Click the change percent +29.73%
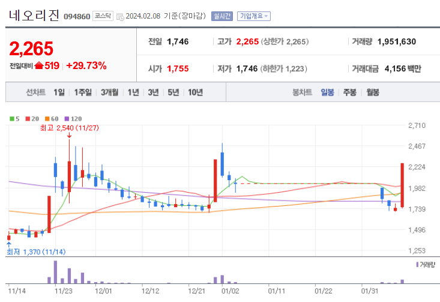The width and height of the screenshot is (440, 302). (x=86, y=65)
